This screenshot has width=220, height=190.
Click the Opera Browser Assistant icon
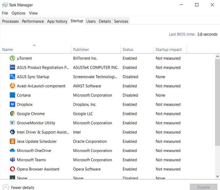[x=12, y=169]
